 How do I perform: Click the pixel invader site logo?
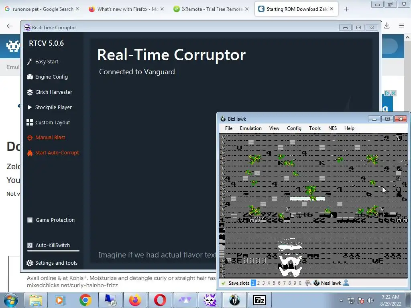pyautogui.click(x=13, y=46)
